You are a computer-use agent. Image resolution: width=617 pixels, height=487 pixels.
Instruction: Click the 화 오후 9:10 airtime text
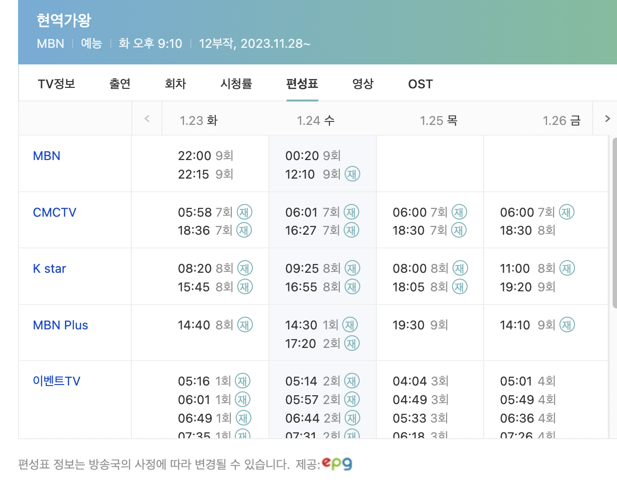[x=150, y=43]
